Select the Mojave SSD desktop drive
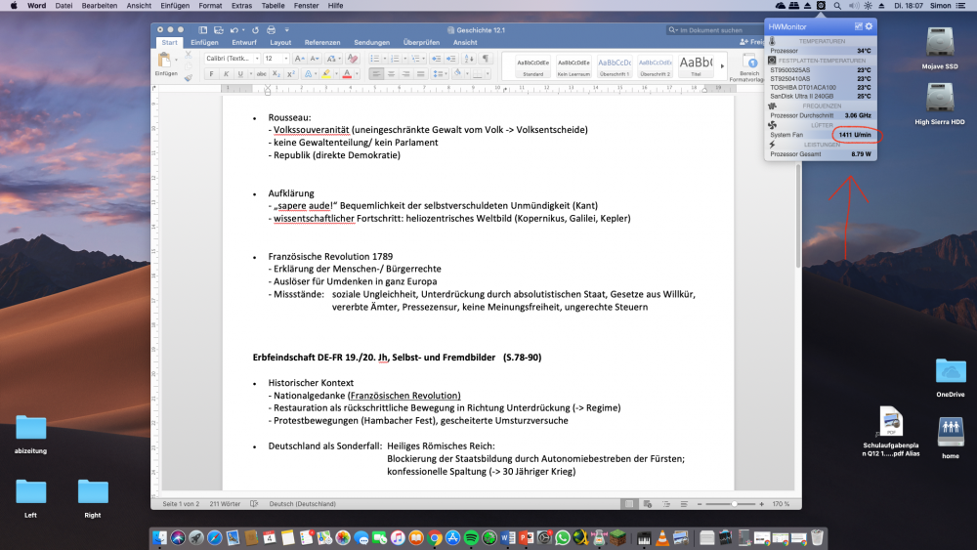The width and height of the screenshot is (977, 550). pyautogui.click(x=940, y=48)
